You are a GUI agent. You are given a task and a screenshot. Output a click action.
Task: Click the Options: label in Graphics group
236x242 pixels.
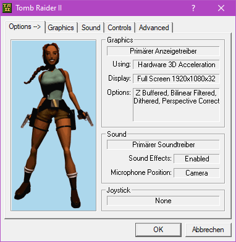119,92
